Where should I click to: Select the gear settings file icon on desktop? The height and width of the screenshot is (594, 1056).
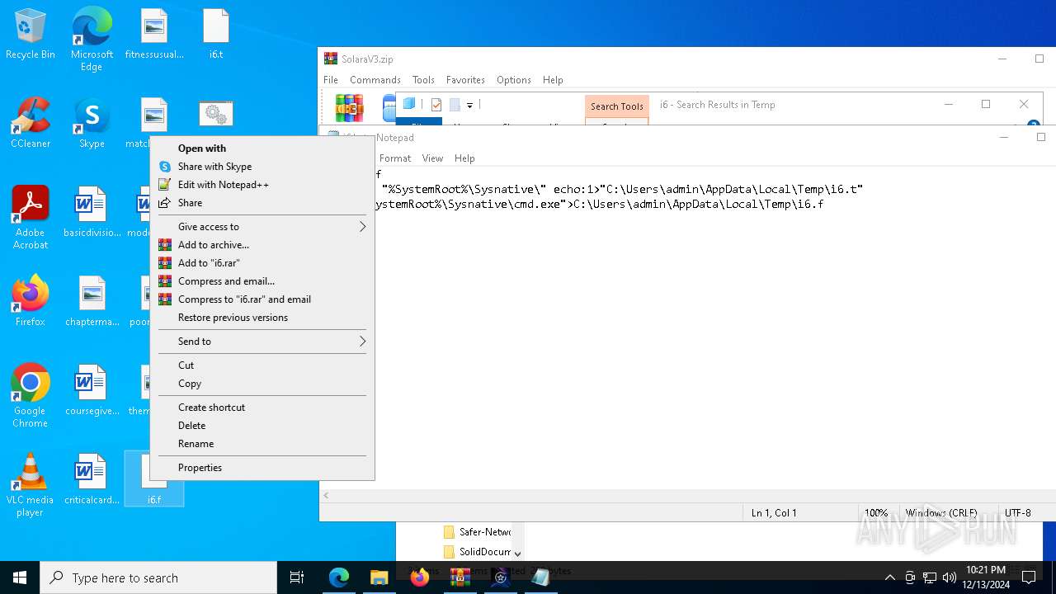(x=215, y=114)
